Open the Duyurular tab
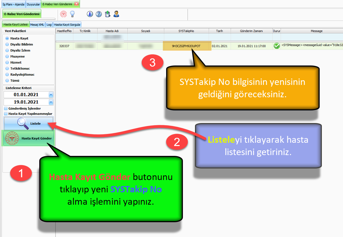Image resolution: width=343 pixels, height=237 pixels. click(x=34, y=4)
